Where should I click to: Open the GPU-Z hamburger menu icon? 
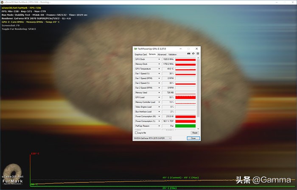click(x=197, y=54)
